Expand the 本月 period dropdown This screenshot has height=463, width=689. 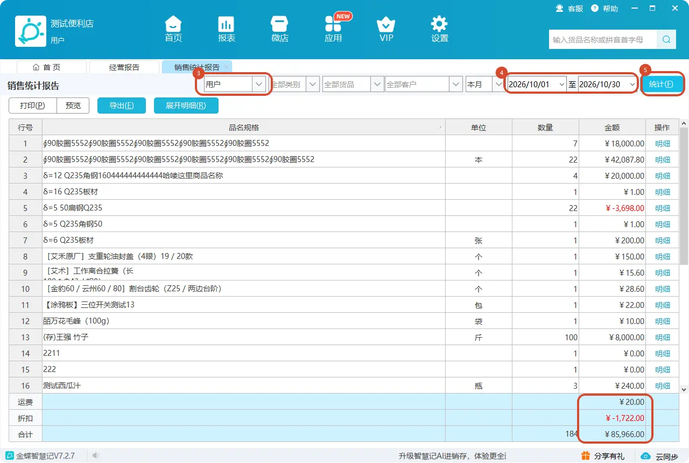(x=498, y=85)
